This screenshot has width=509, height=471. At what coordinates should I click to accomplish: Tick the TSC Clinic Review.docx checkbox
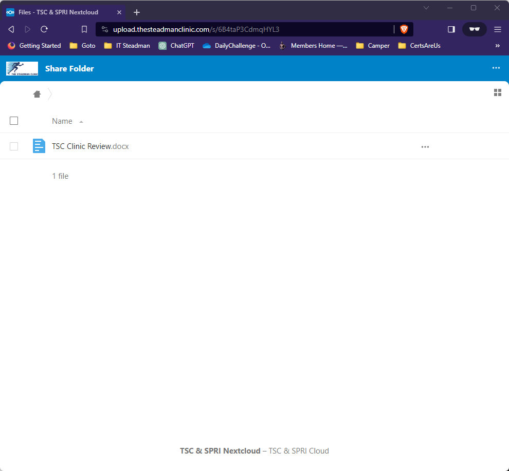tap(14, 146)
